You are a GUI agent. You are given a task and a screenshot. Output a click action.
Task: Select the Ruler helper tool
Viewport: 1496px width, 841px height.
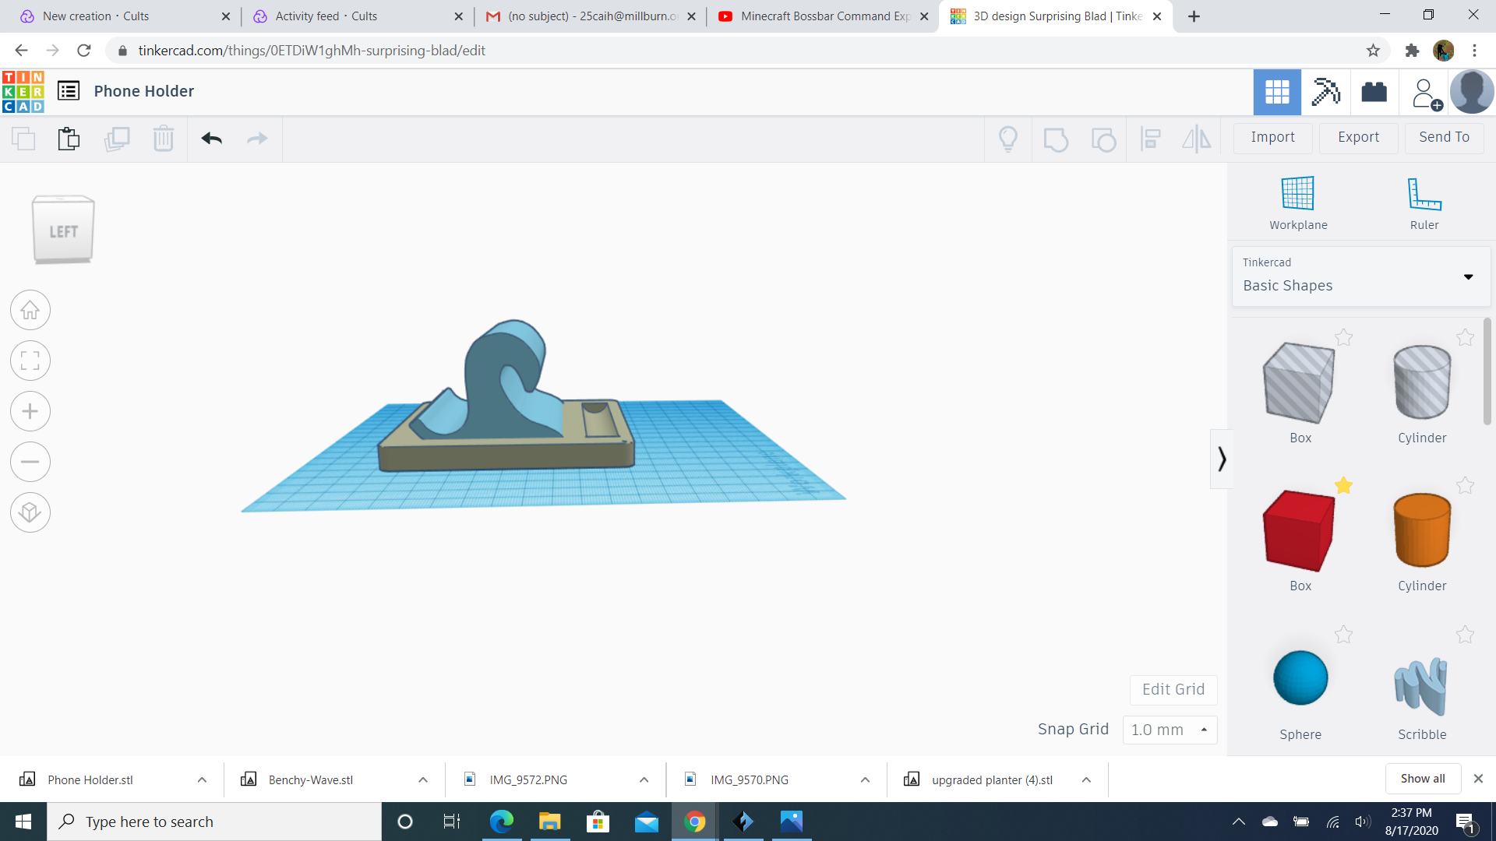(x=1424, y=201)
